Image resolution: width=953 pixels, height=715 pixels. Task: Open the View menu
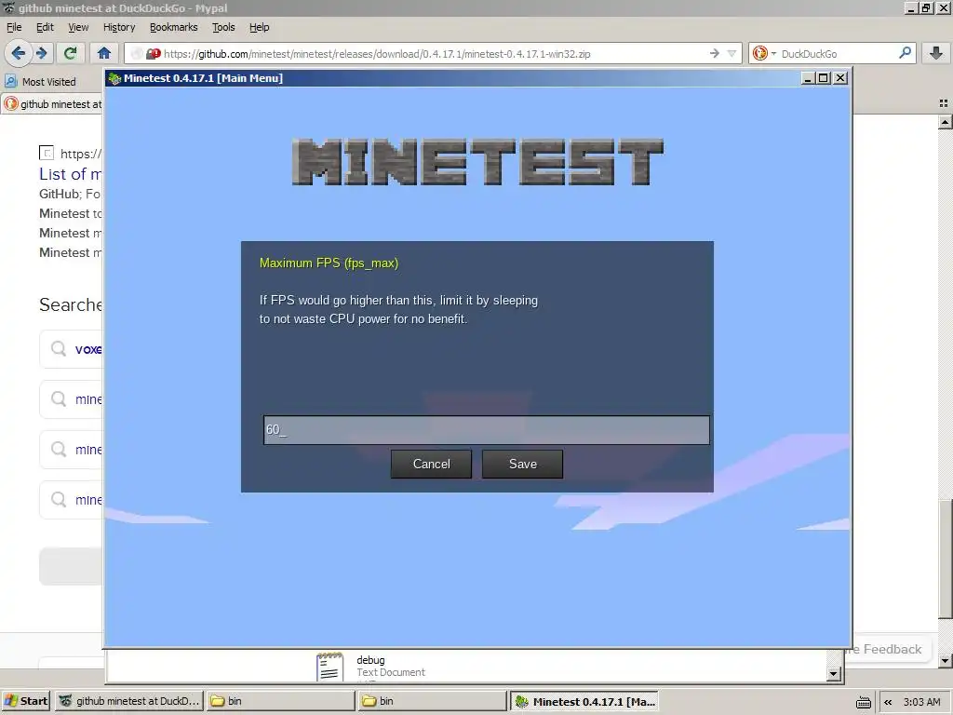point(78,27)
